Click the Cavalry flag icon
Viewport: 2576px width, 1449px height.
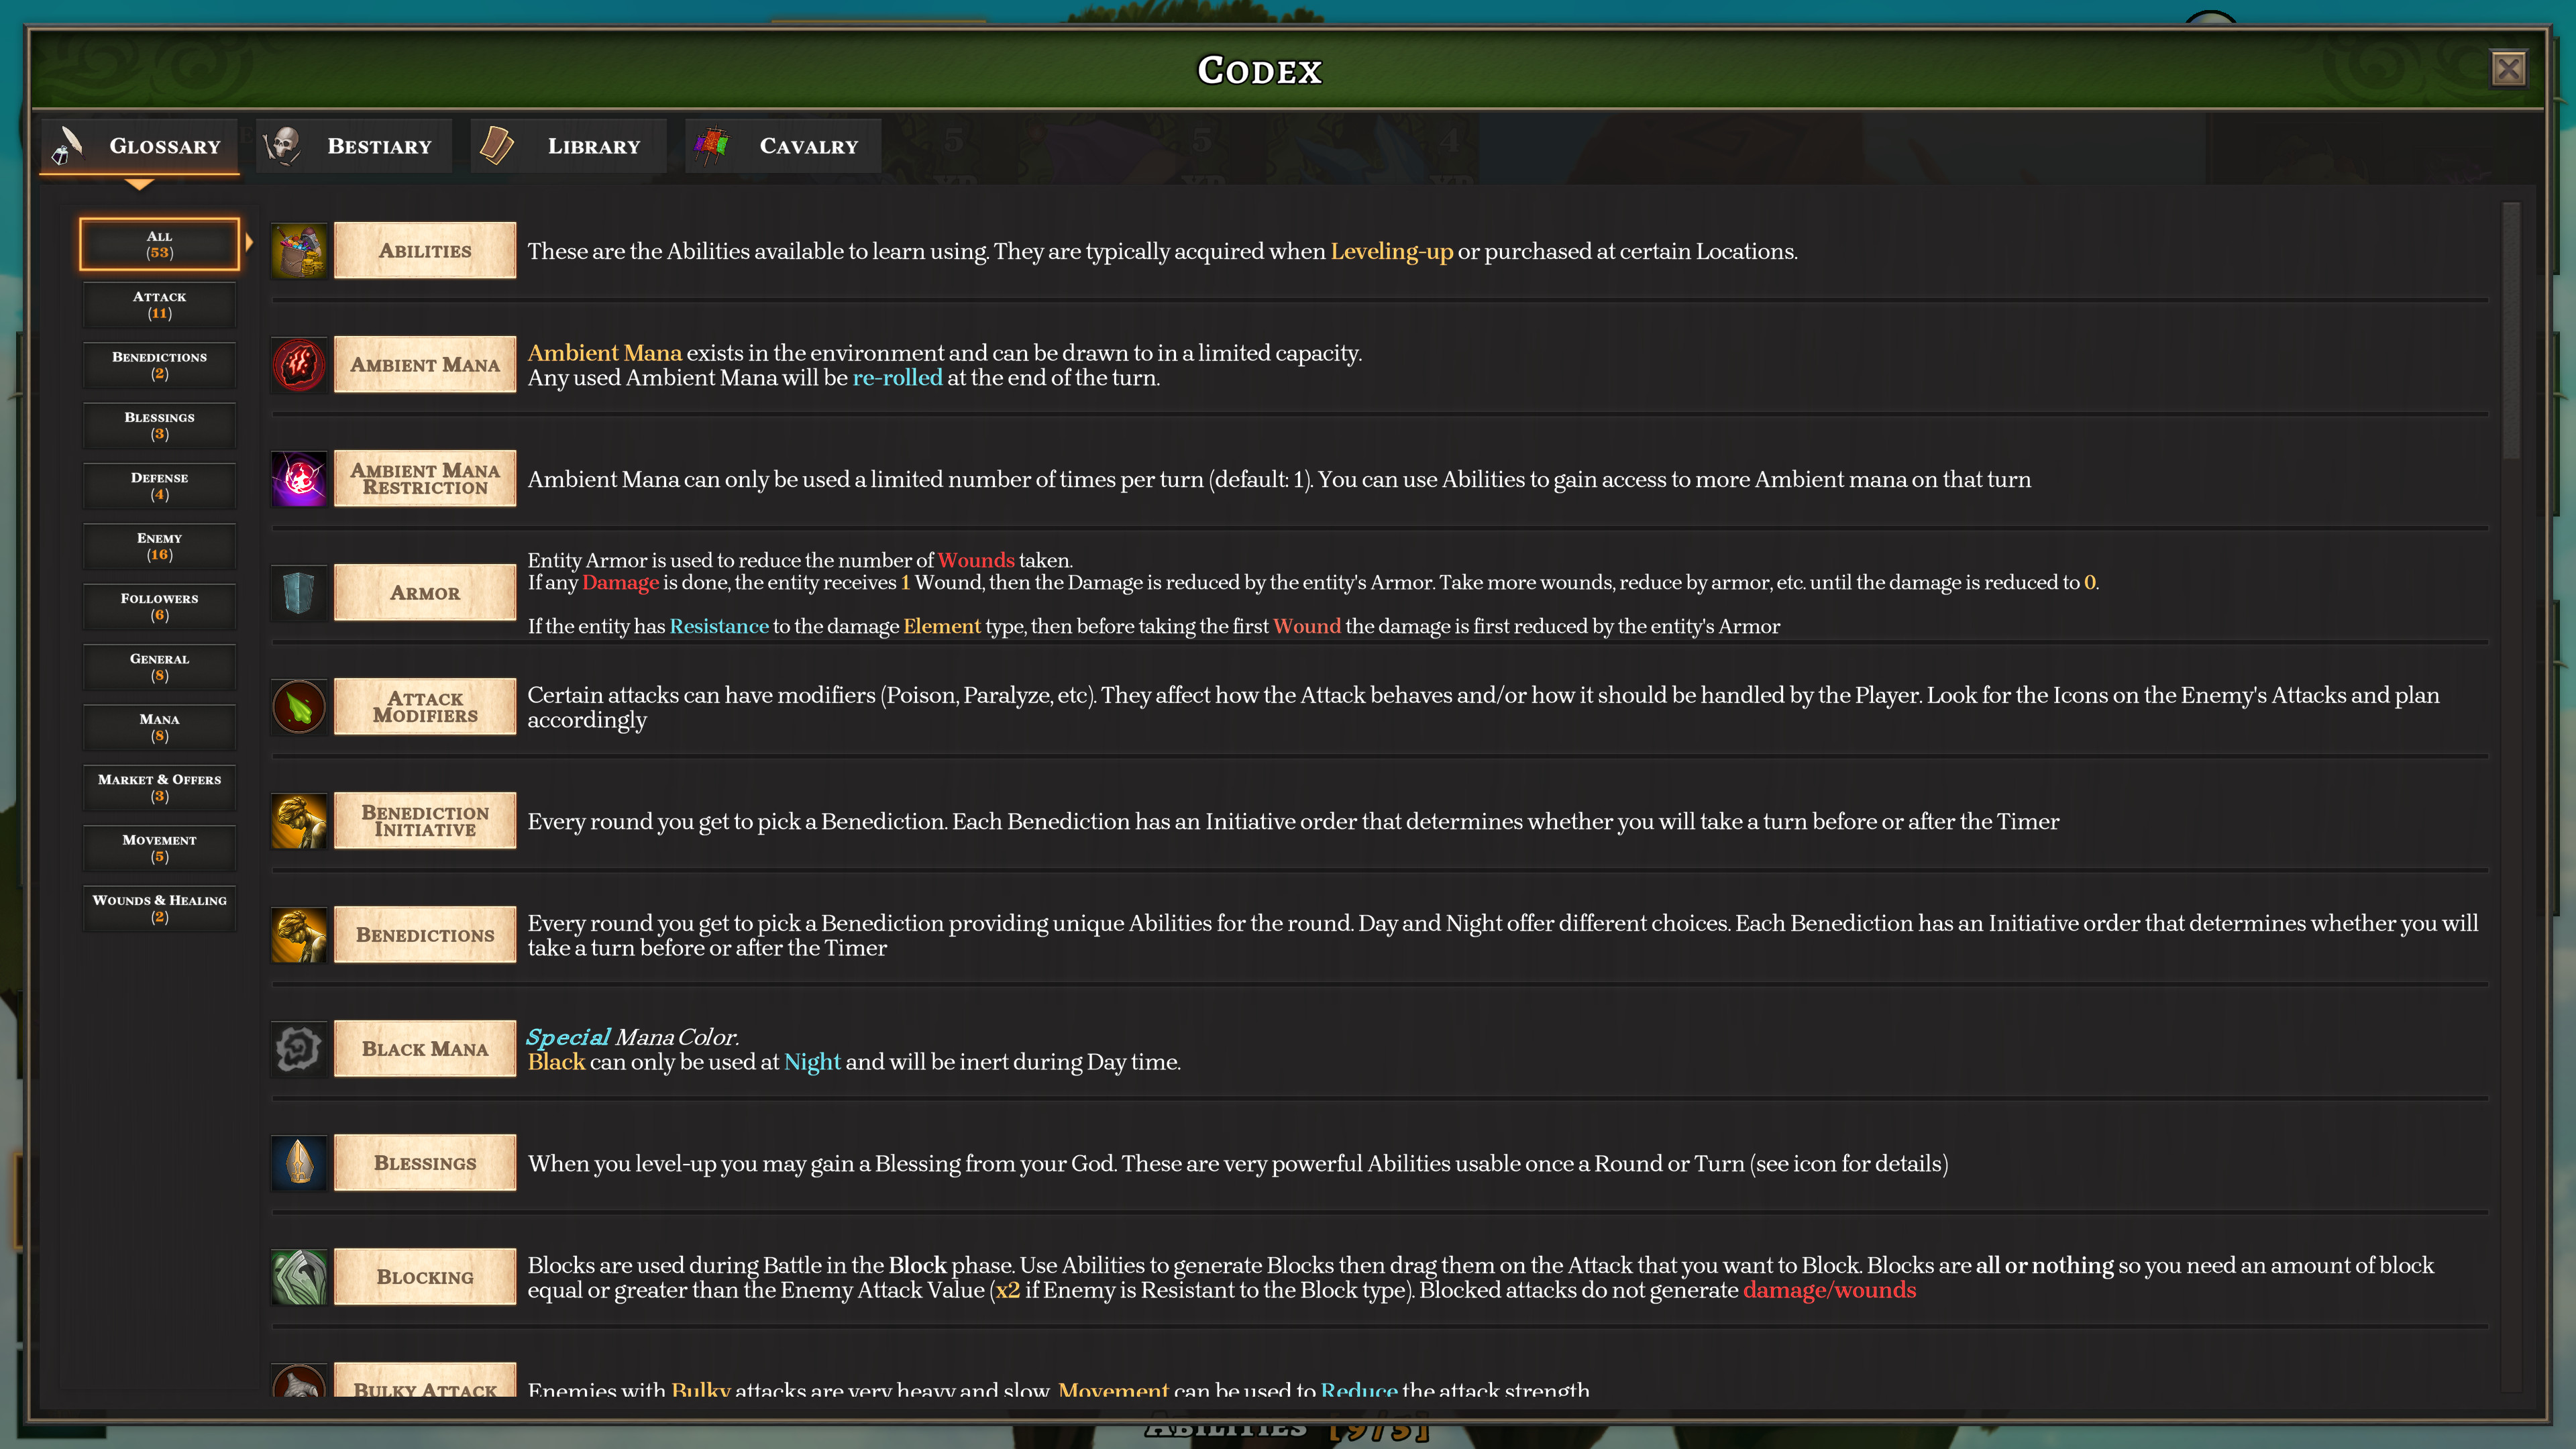712,145
